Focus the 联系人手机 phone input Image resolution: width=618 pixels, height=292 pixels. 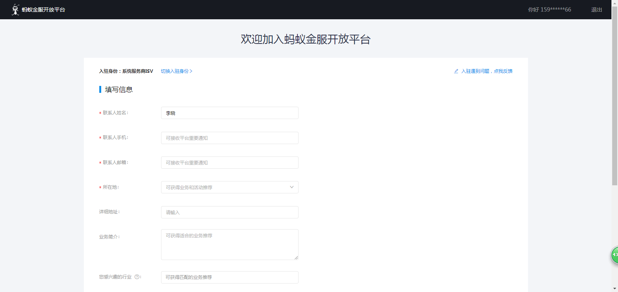[230, 138]
